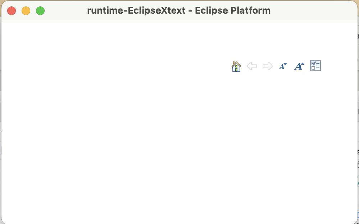Navigate forward with the right arrow
This screenshot has width=359, height=224.
[268, 66]
